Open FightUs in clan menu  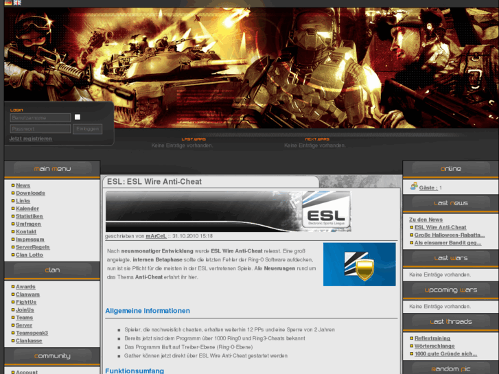[26, 302]
